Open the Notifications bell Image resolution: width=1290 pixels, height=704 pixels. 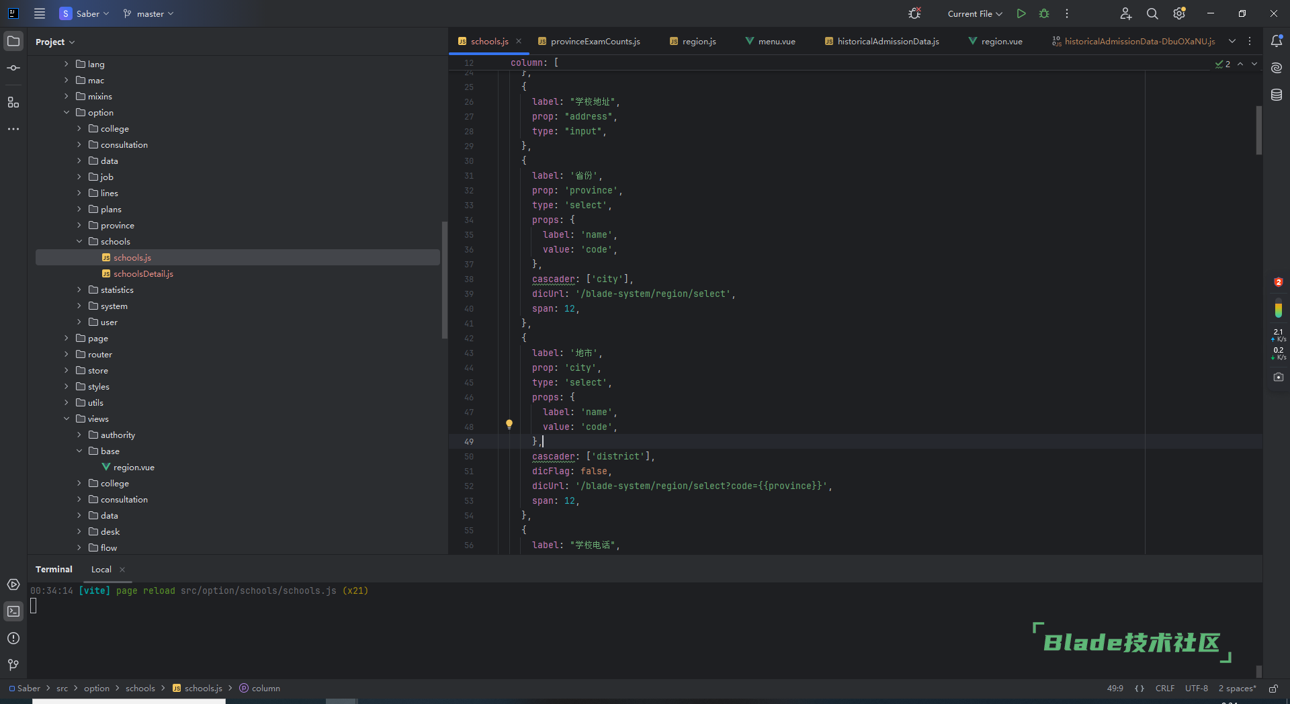pyautogui.click(x=1277, y=41)
